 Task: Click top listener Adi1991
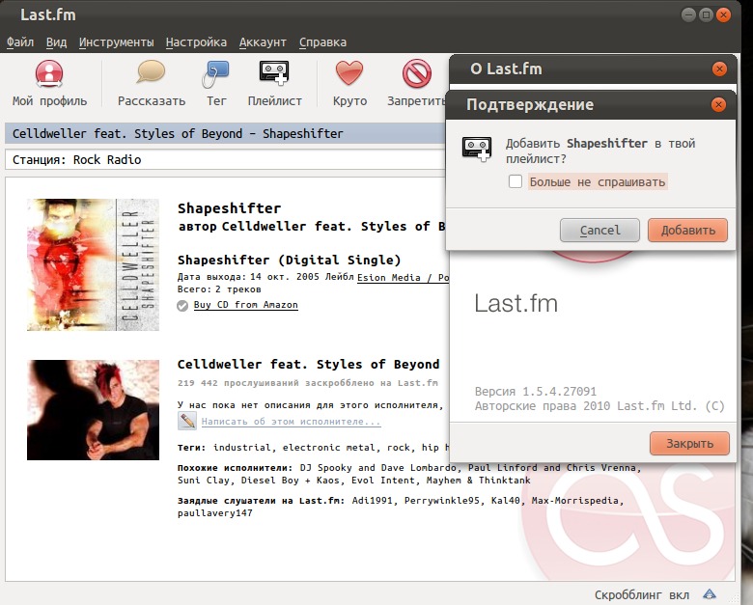coord(373,501)
